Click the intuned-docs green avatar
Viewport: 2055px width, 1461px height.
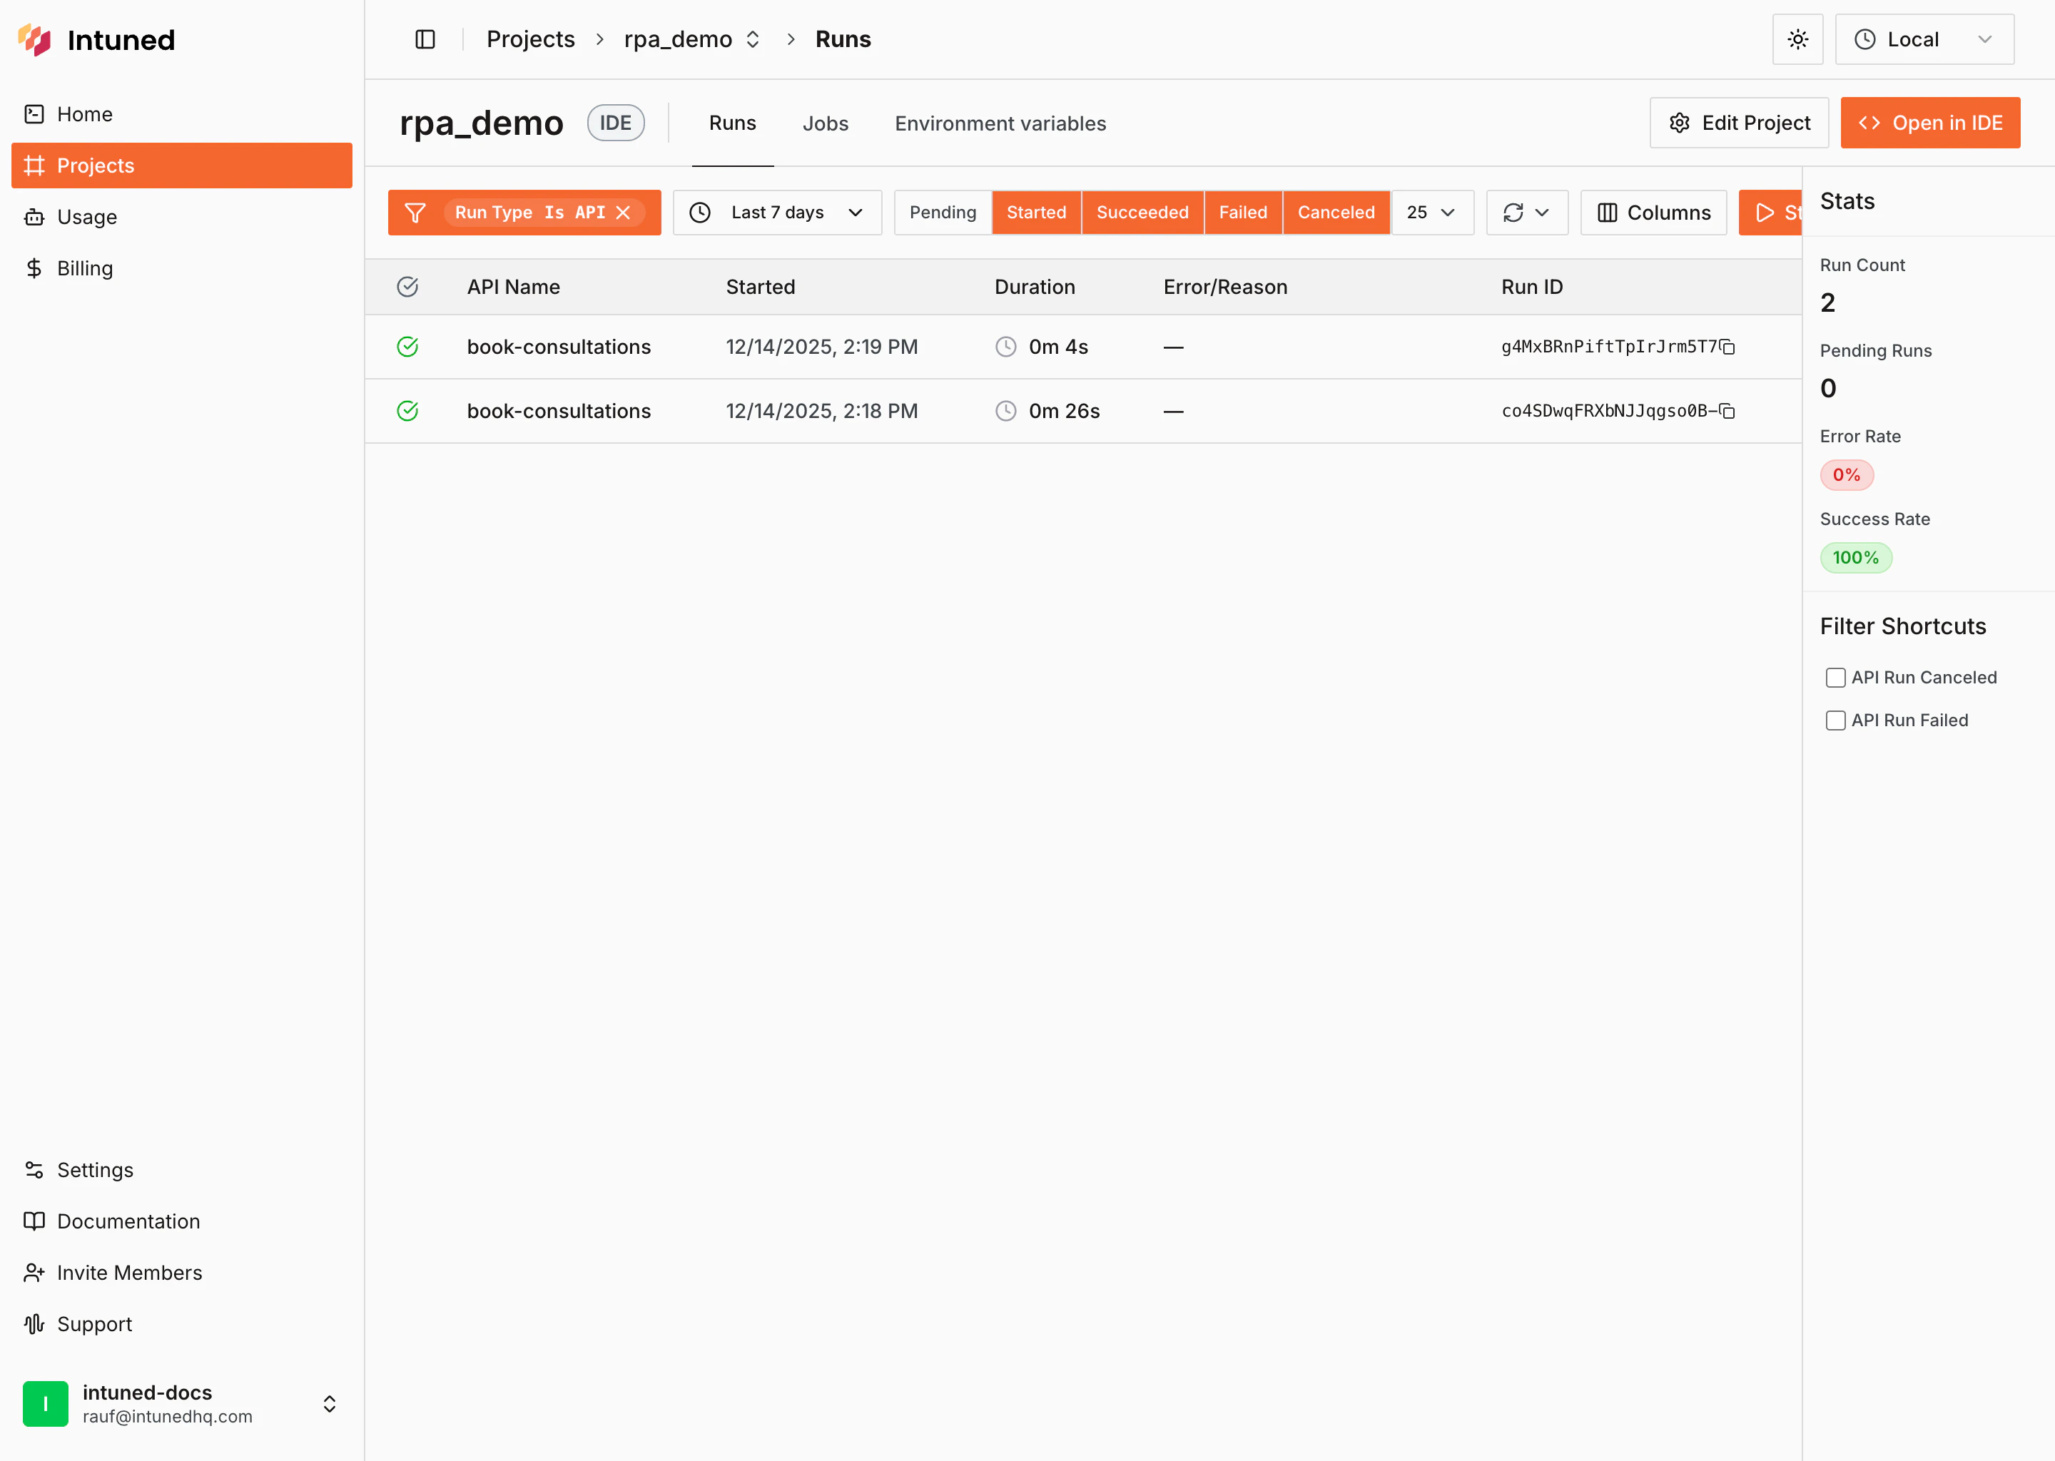click(45, 1403)
